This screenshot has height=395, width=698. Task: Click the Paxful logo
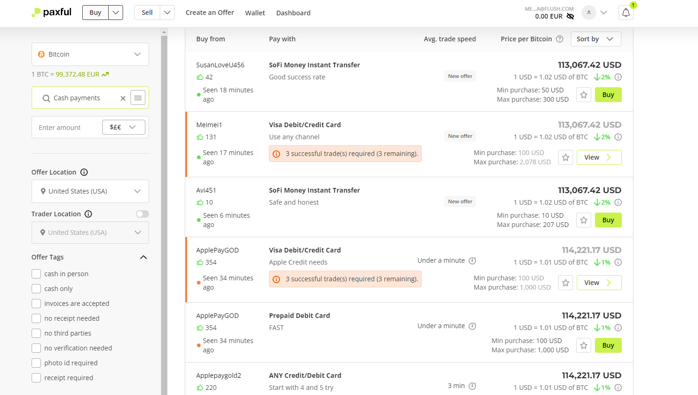[x=52, y=13]
